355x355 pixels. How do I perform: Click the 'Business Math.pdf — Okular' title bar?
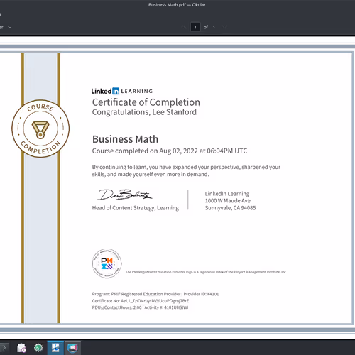177,4
